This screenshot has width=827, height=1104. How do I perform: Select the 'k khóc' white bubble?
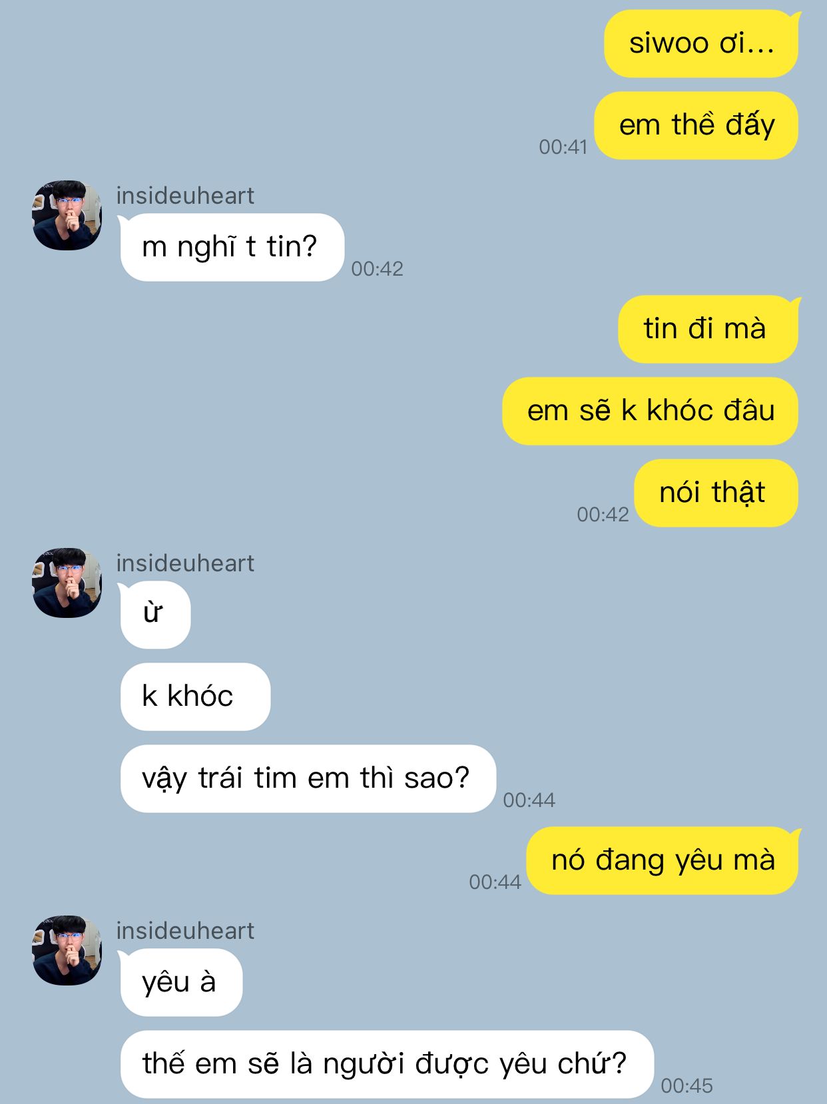pos(194,696)
